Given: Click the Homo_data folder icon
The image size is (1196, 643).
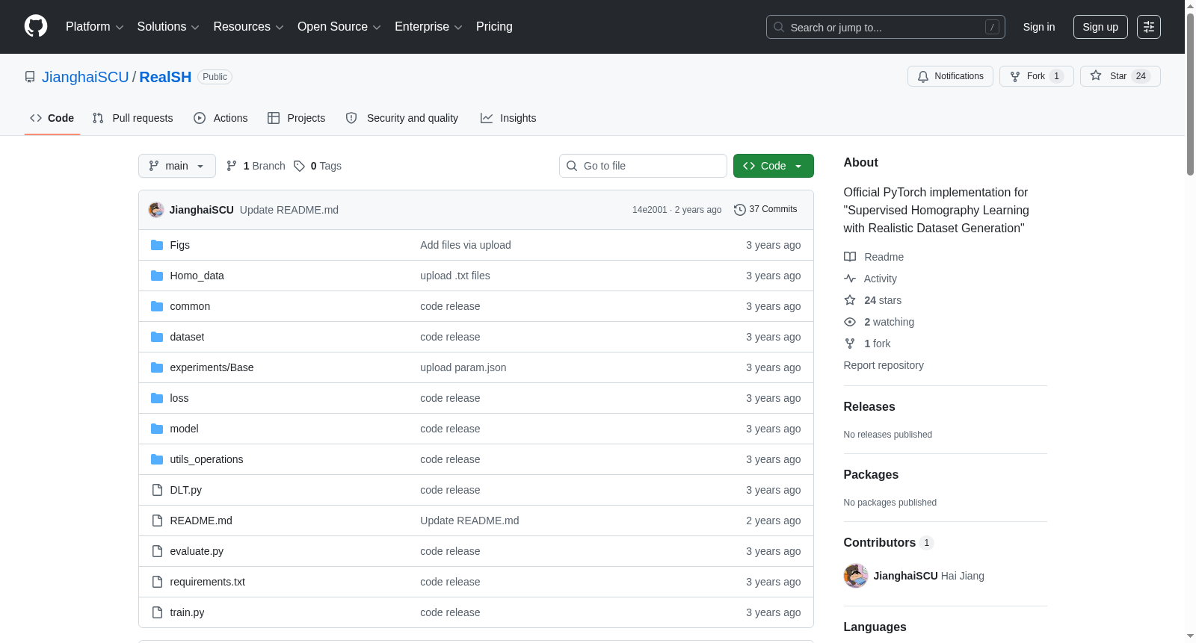Looking at the screenshot, I should click(x=157, y=276).
